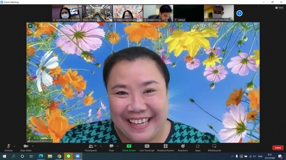Image resolution: width=286 pixels, height=160 pixels.
Task: Open Zoom Apps
Action: 198,147
